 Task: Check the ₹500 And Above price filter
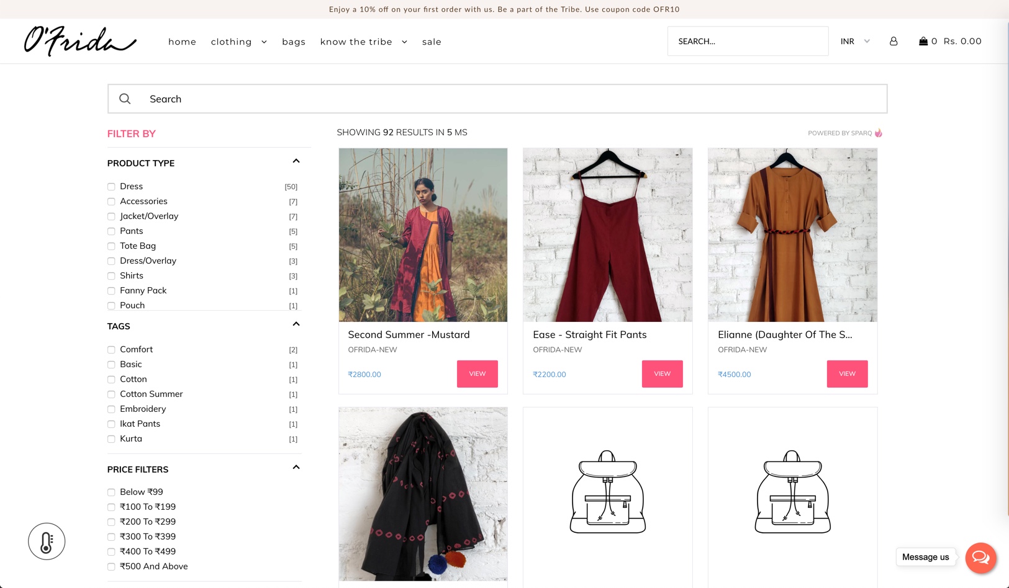[111, 566]
